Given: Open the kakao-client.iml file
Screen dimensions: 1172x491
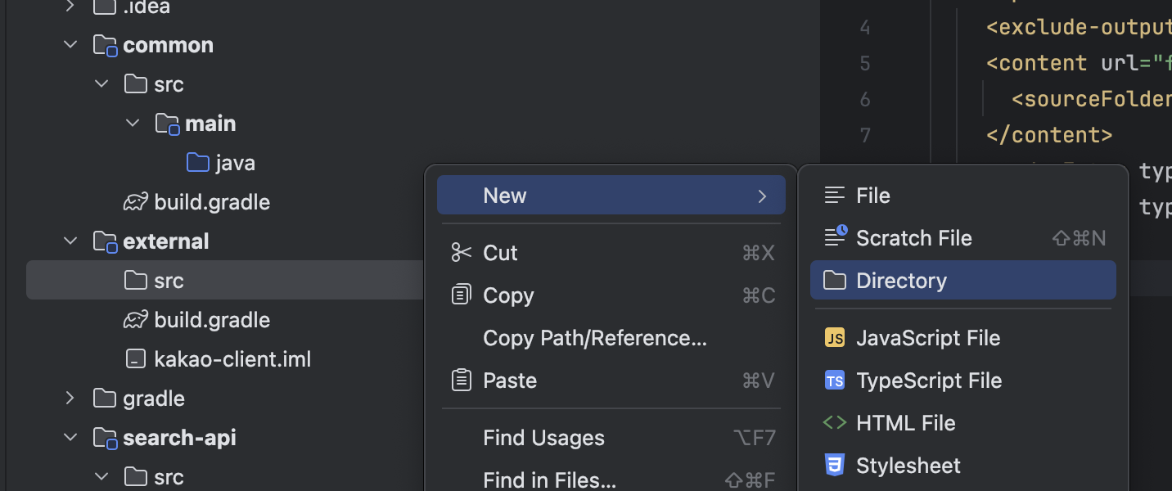Looking at the screenshot, I should tap(232, 359).
